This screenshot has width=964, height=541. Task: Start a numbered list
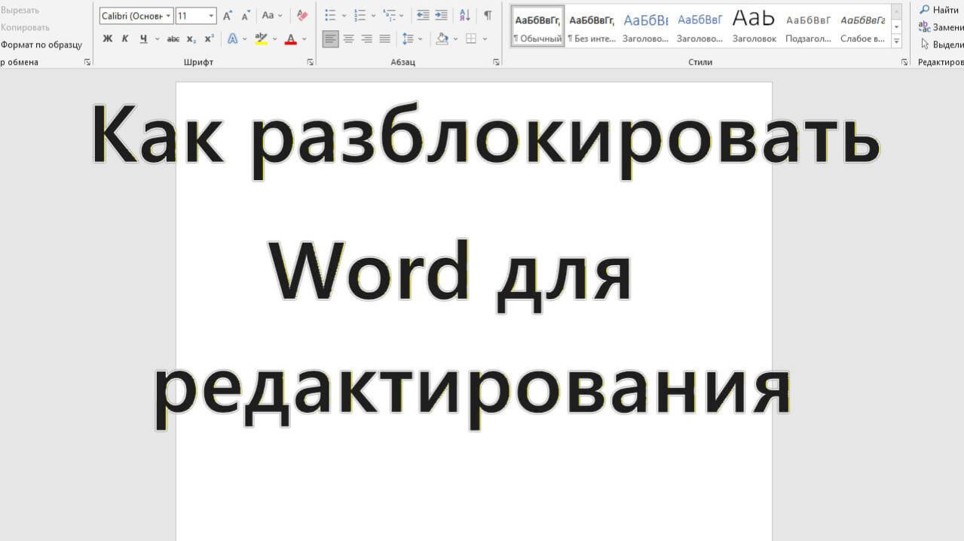360,15
